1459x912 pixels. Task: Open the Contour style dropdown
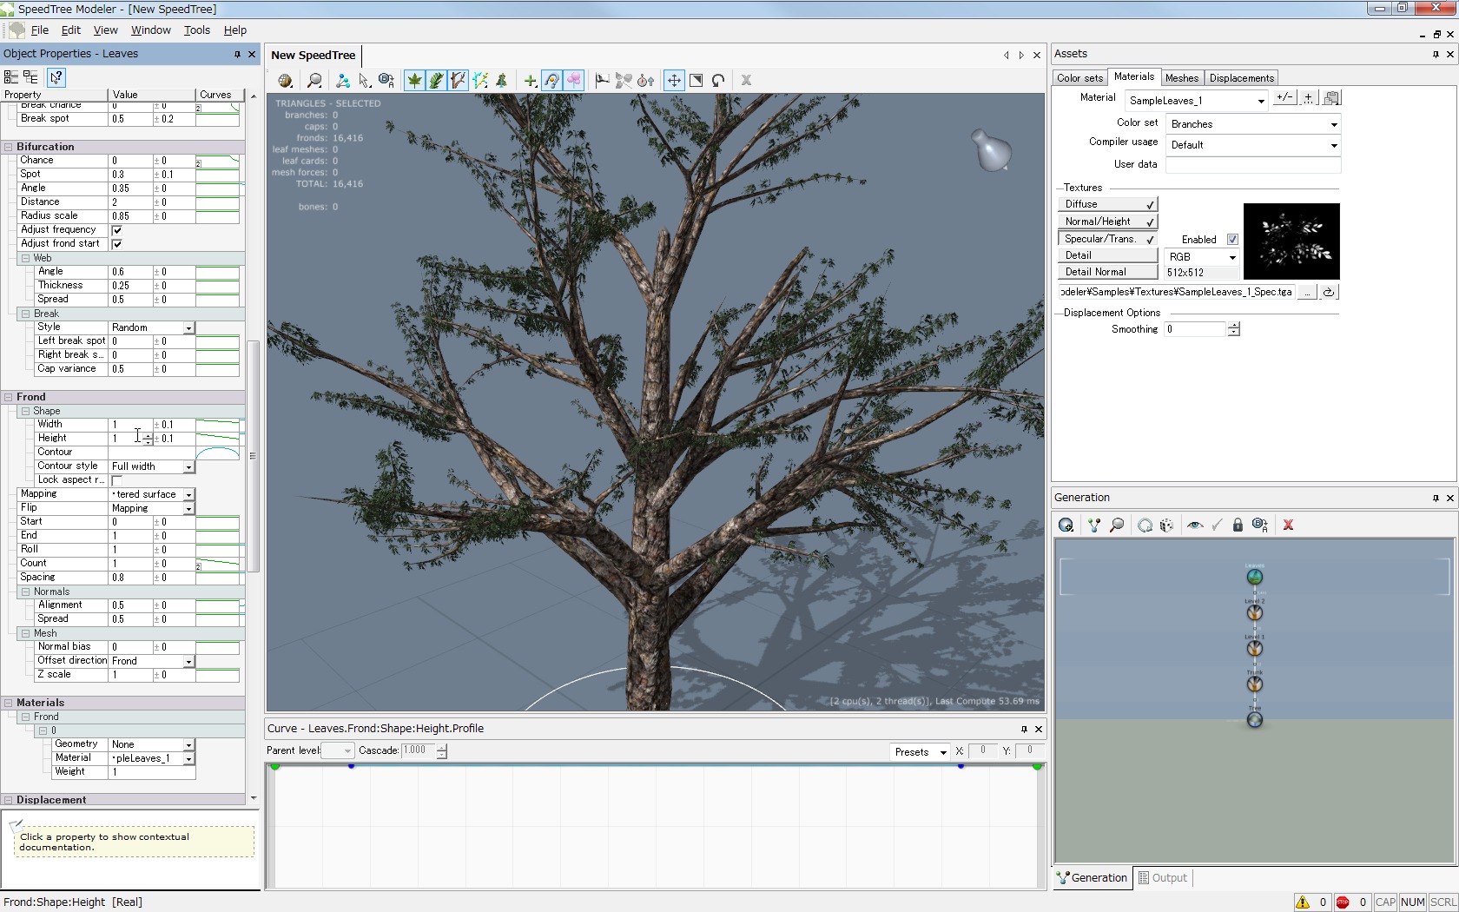pyautogui.click(x=188, y=467)
